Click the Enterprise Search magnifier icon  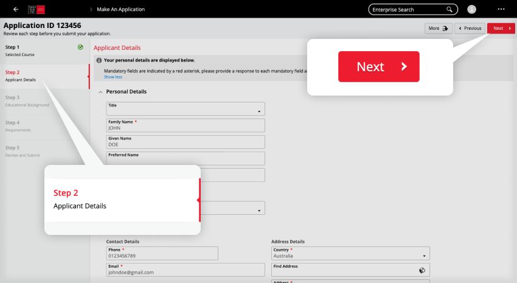point(449,10)
